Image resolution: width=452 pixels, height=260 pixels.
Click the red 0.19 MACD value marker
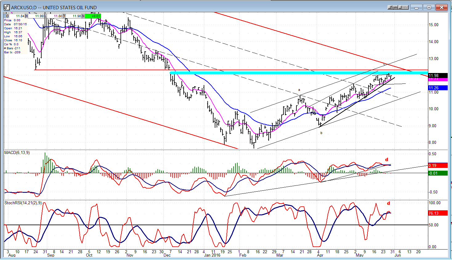tap(438, 166)
